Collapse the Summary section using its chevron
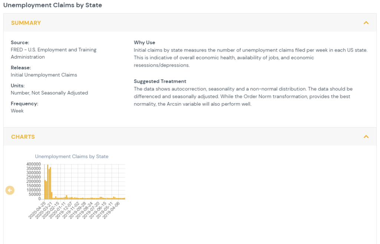380x244 pixels. pos(366,23)
